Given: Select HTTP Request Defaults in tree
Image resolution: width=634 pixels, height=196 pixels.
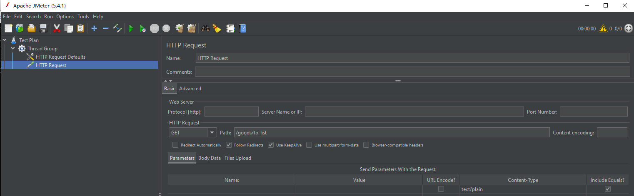Looking at the screenshot, I should click(x=60, y=57).
